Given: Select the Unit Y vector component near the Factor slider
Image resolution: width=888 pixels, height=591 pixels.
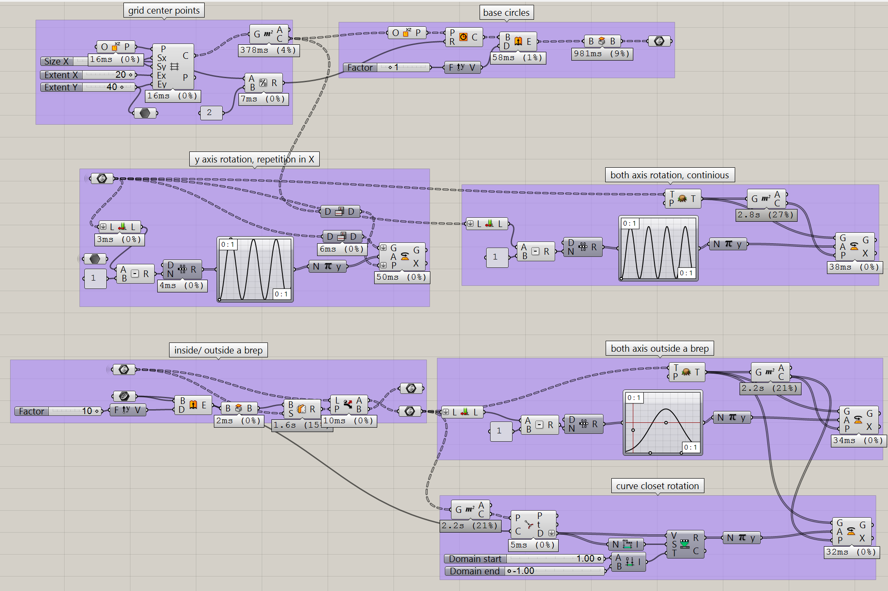Looking at the screenshot, I should click(x=462, y=67).
